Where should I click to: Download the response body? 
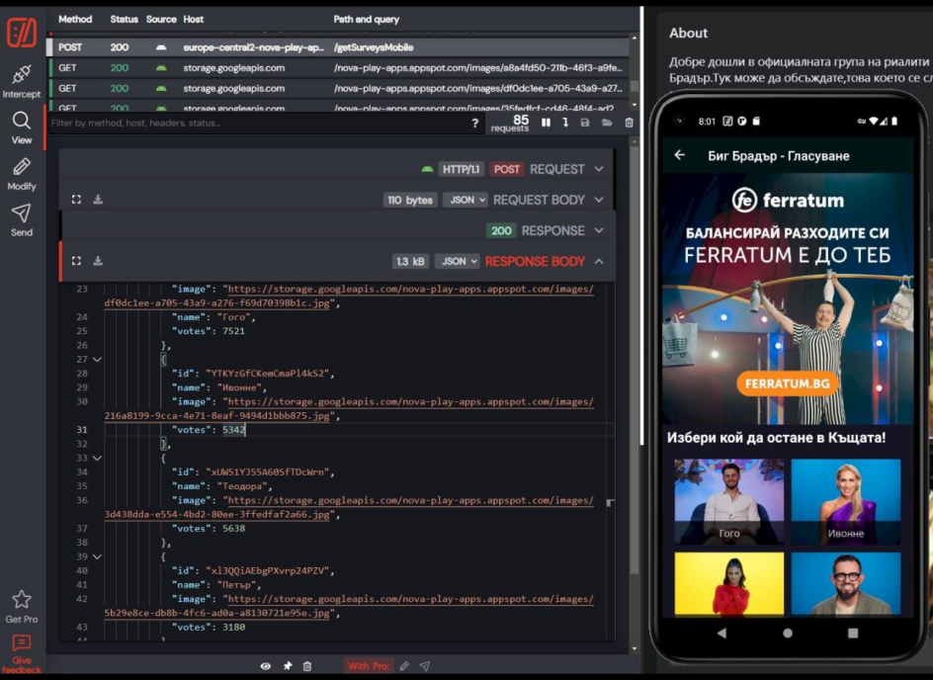click(x=98, y=261)
